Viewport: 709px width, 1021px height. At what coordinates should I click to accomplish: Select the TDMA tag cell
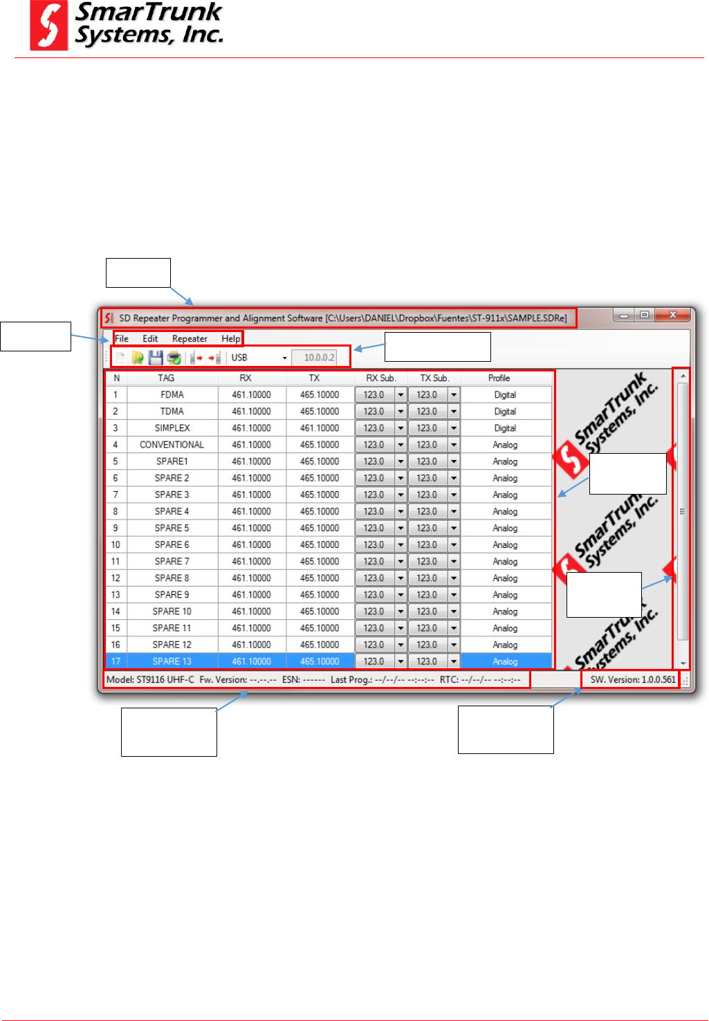tap(172, 412)
